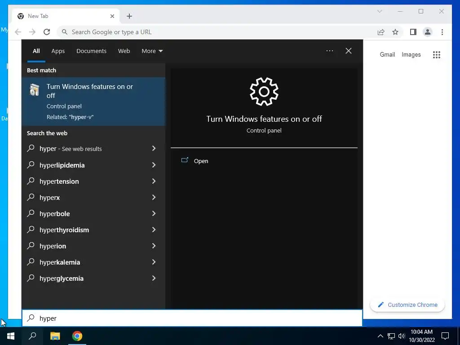The height and width of the screenshot is (345, 460).
Task: Select the hyperglycemia suggestion
Action: pyautogui.click(x=93, y=278)
